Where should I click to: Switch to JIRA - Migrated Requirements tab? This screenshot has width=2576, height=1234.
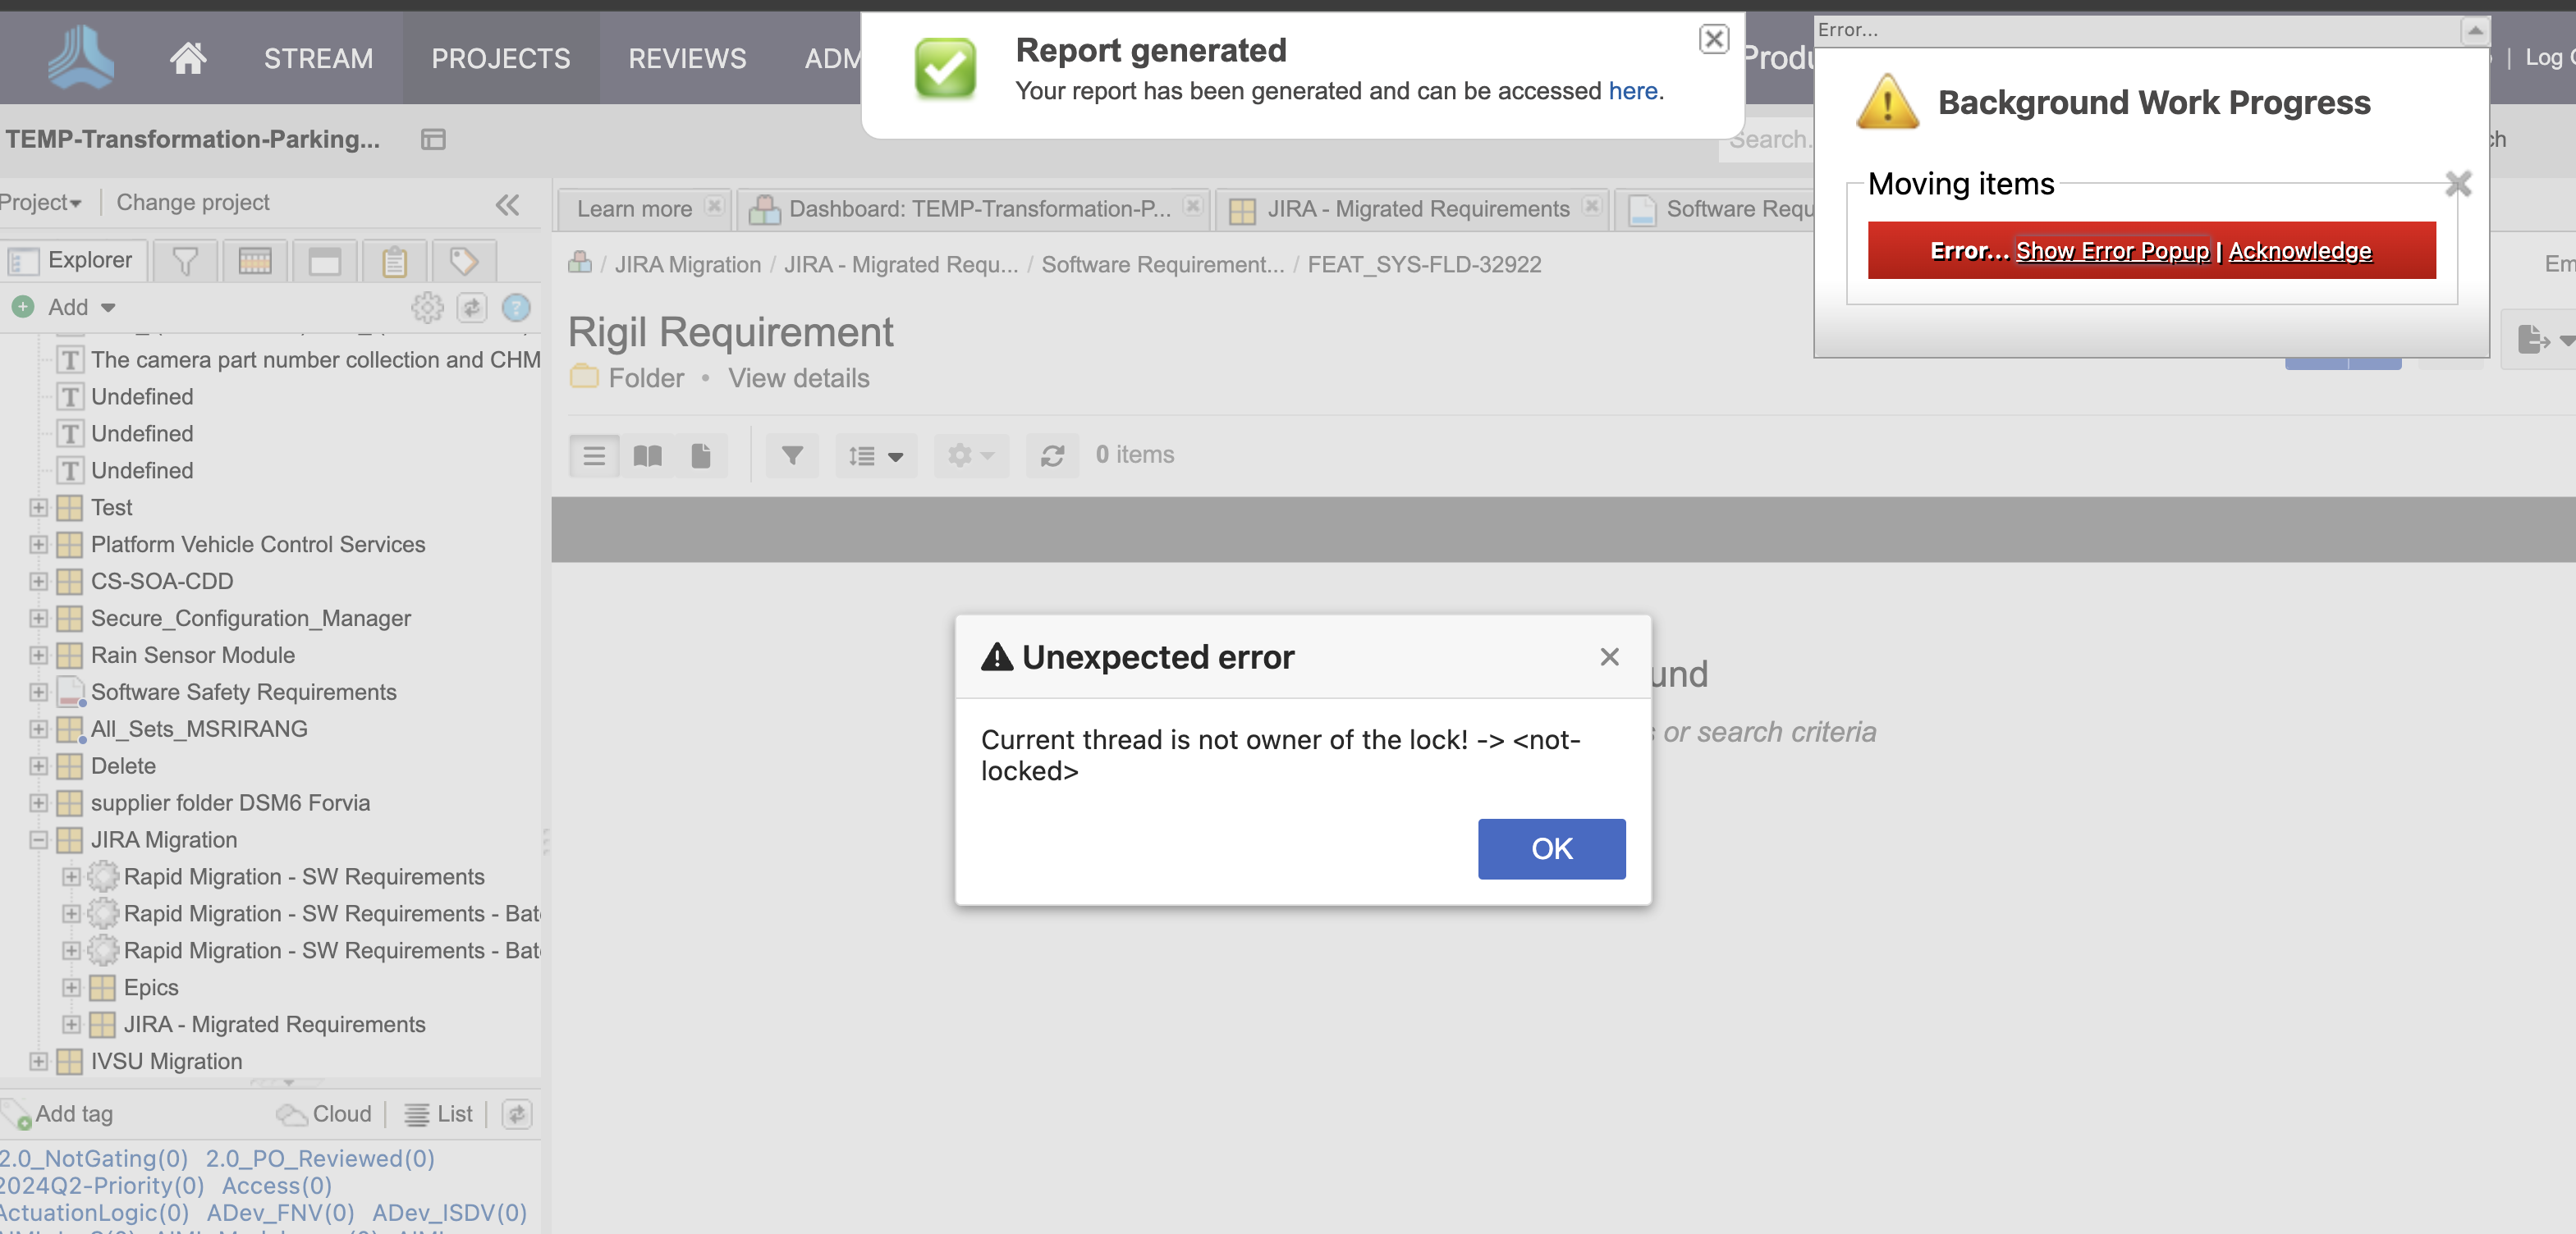pos(1416,209)
